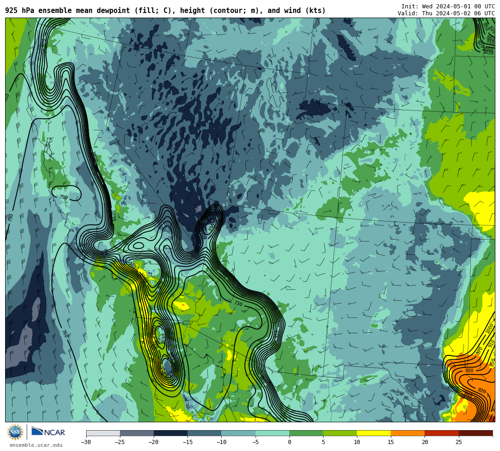Click the colorbar tick label 10

tap(357, 442)
